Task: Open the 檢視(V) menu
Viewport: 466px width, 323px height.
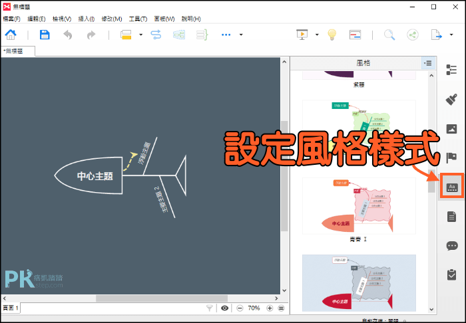Action: click(x=62, y=19)
